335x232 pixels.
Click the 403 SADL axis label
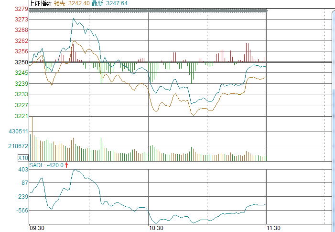23,170
